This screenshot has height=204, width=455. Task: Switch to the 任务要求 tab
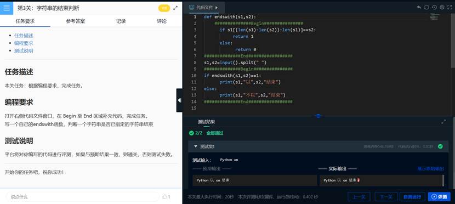[x=25, y=21]
